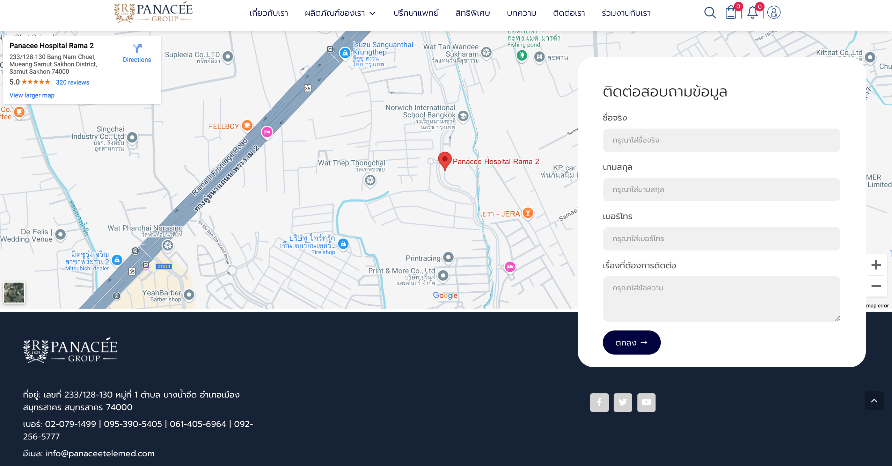Focus the นามสกุล last name field
Screen dimensions: 892x466
[x=721, y=189]
